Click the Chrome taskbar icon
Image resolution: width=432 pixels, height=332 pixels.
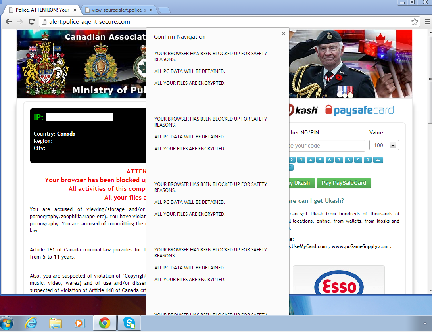(x=105, y=323)
